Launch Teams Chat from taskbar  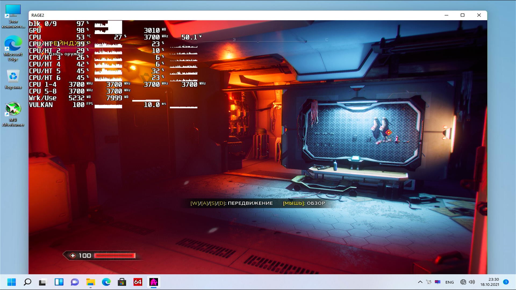[74, 282]
